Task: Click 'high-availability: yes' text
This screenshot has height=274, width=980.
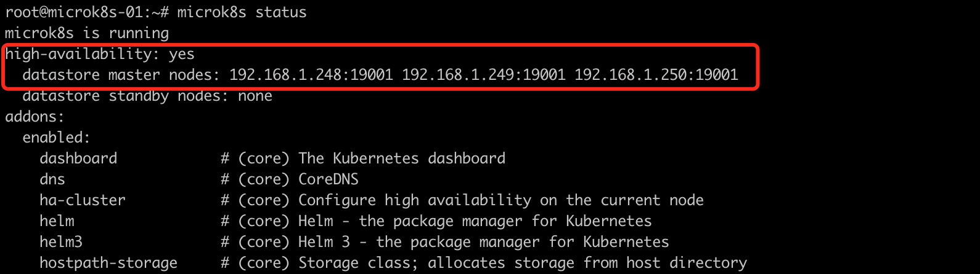Action: (x=100, y=54)
